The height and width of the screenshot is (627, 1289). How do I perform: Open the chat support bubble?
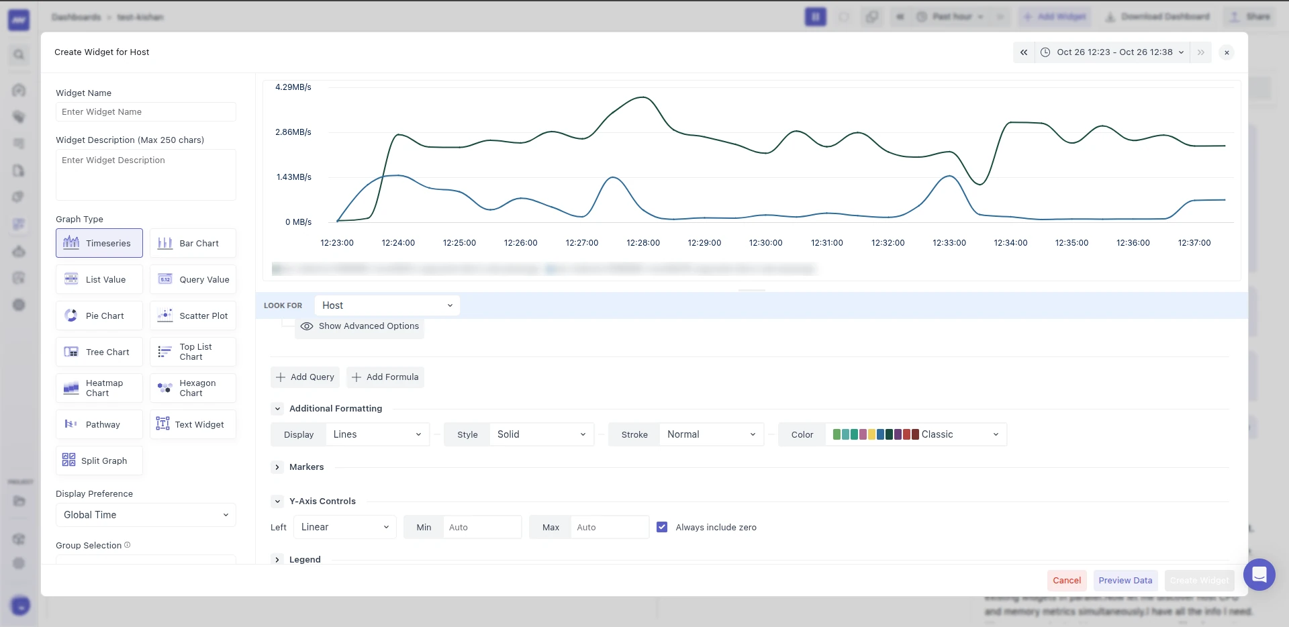[1259, 575]
